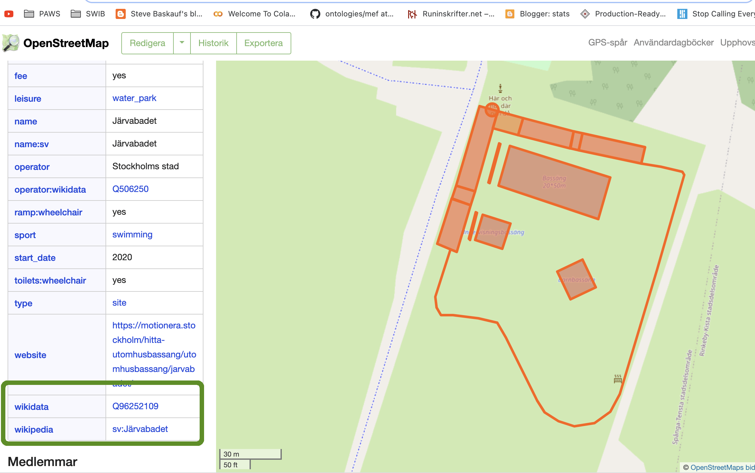Viewport: 755px width, 473px height.
Task: Click the barbecue icon on the map
Action: 618,378
